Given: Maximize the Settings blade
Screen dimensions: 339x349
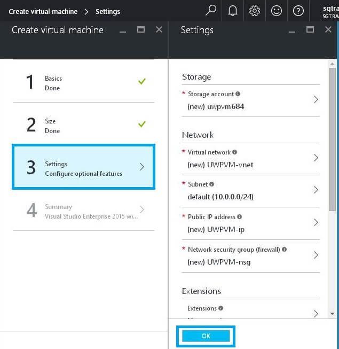Looking at the screenshot, I should 310,30.
